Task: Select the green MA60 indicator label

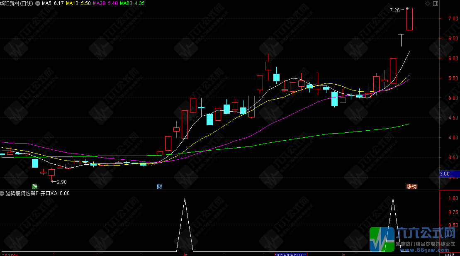Action: tap(131, 3)
